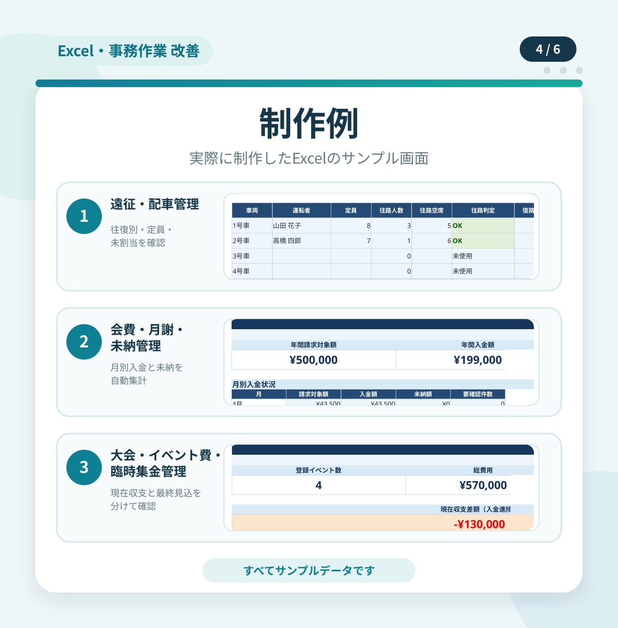Select the '1号車' row cell
This screenshot has height=628, width=618.
252,225
